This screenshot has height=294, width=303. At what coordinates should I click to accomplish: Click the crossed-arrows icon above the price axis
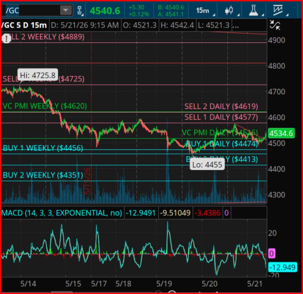click(x=275, y=25)
